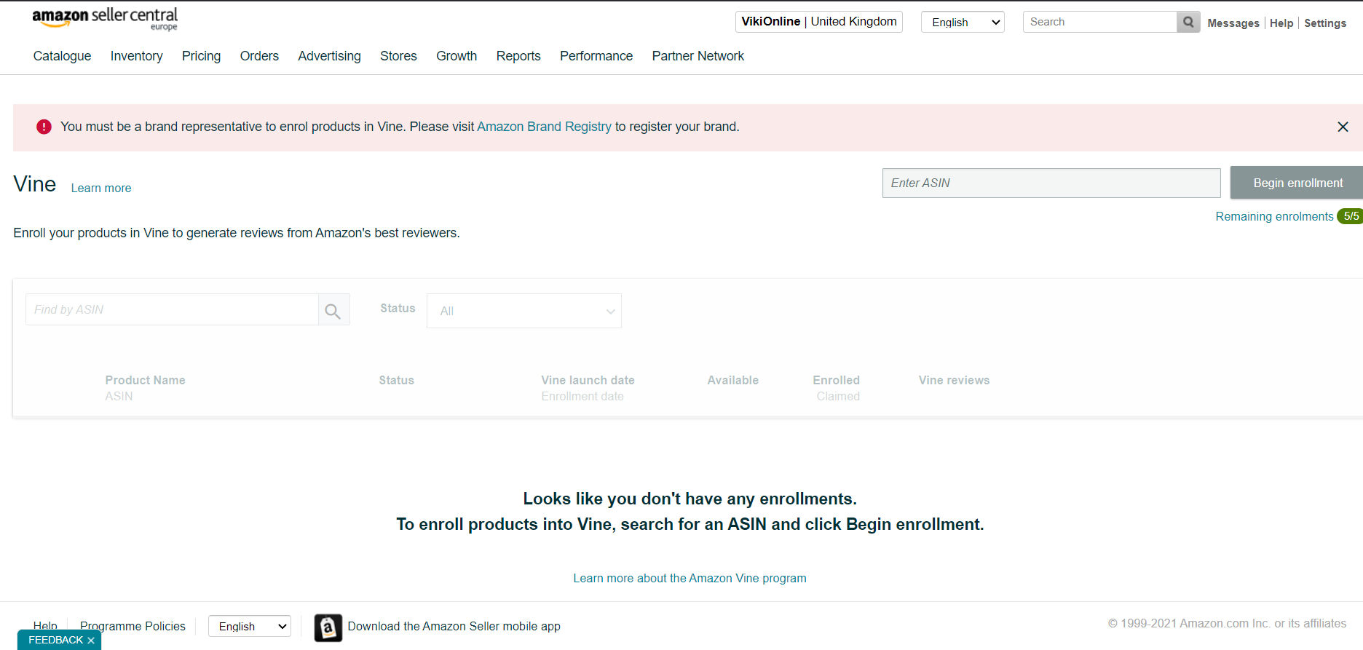Expand the Status filter dropdown
This screenshot has width=1363, height=650.
click(524, 311)
